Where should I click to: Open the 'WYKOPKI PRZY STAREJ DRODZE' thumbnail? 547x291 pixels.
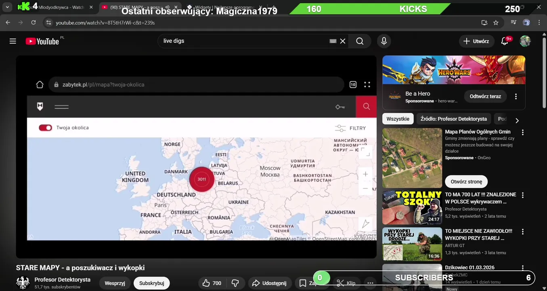coord(412,244)
